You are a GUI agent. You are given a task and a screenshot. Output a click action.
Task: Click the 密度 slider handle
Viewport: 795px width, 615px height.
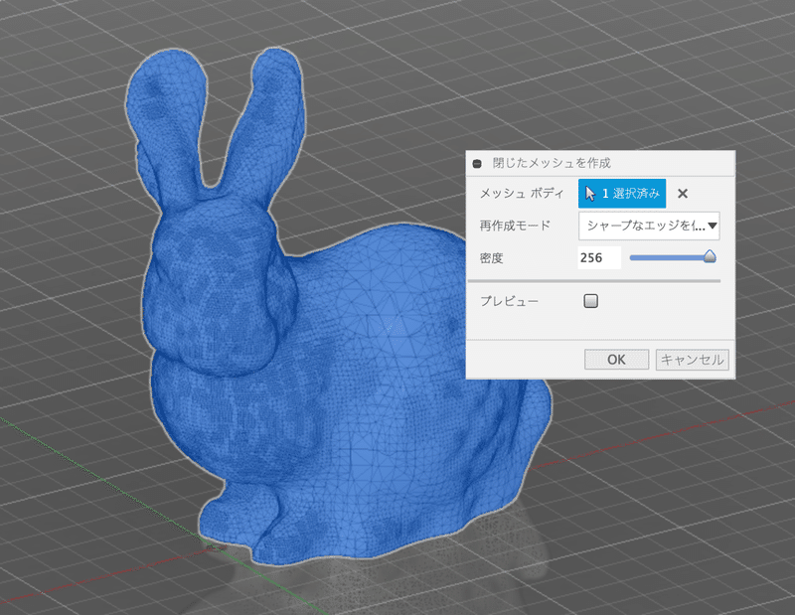[710, 256]
